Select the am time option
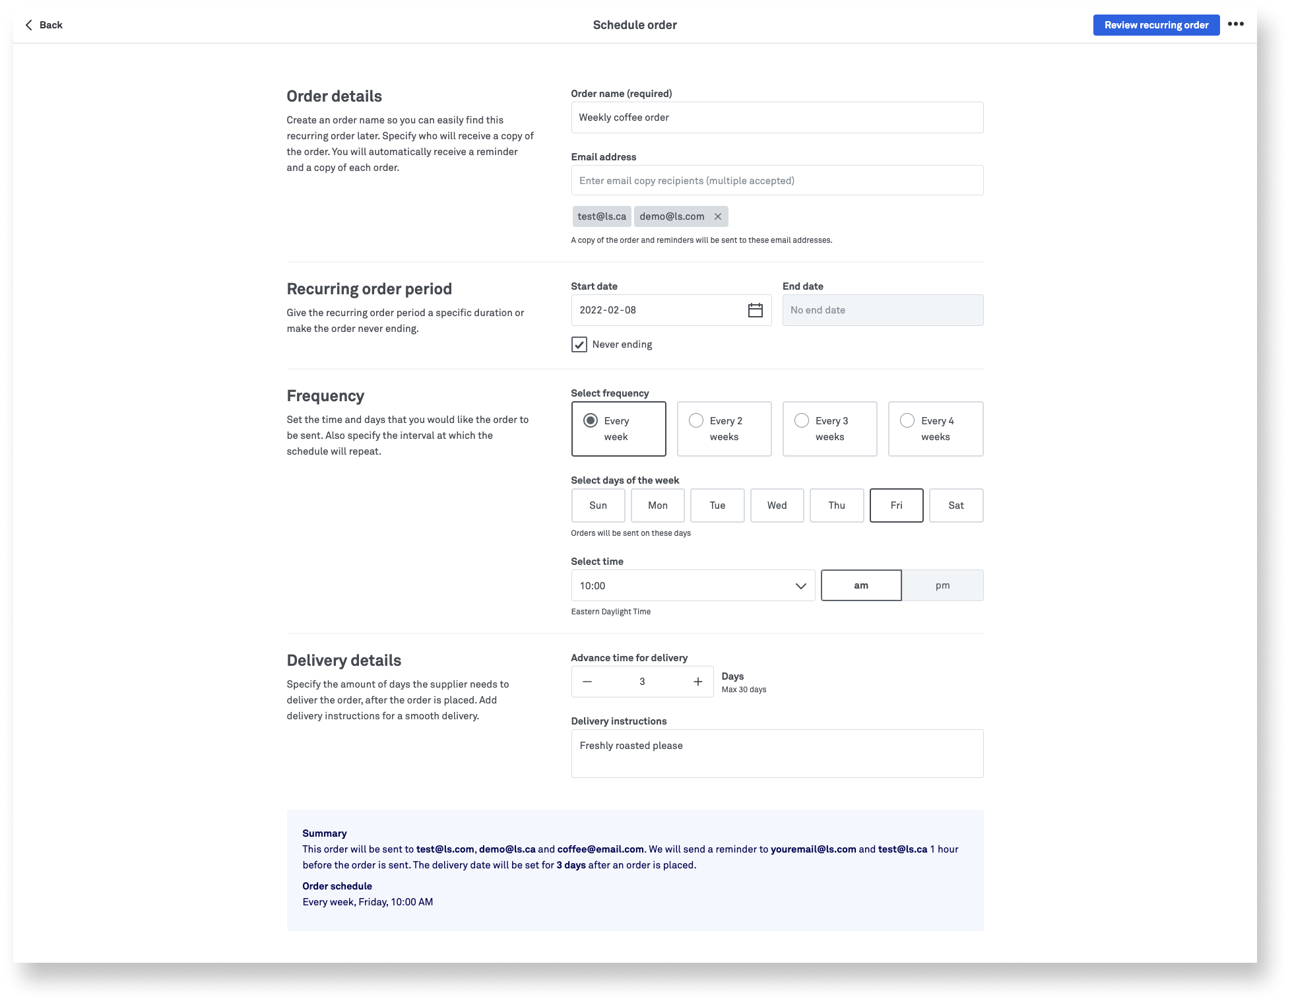 click(x=860, y=585)
